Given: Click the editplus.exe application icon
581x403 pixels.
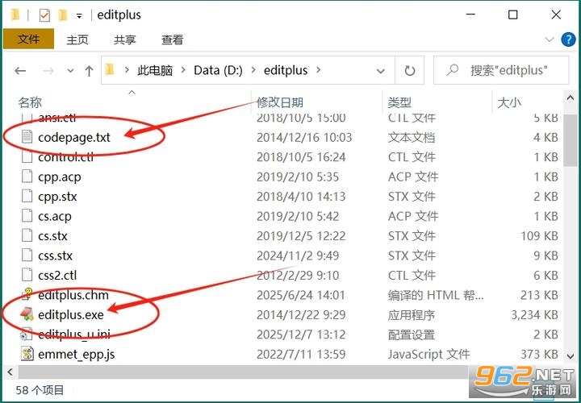Looking at the screenshot, I should tap(27, 314).
